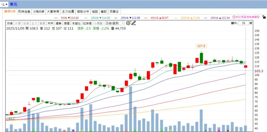
Task: Click the 5MA legend color line
Action: point(56,18)
